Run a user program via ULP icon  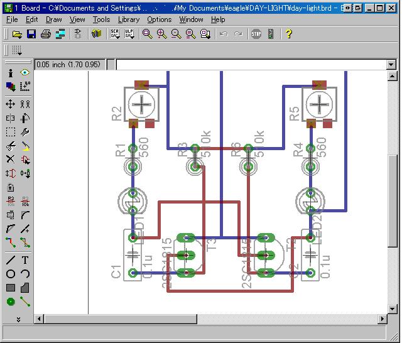pyautogui.click(x=129, y=34)
